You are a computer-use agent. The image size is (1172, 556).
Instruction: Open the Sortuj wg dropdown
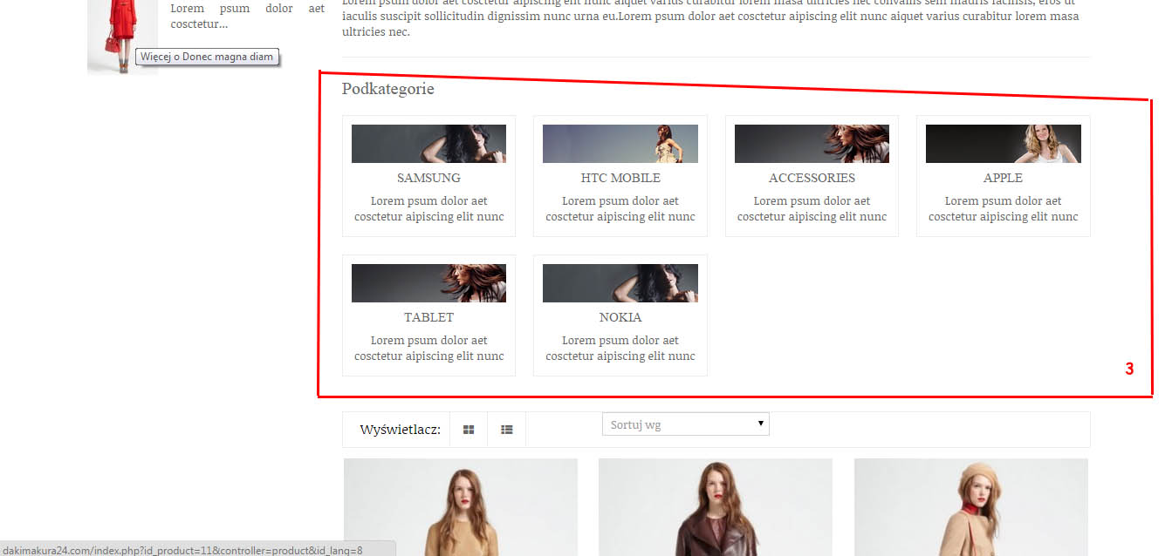pyautogui.click(x=686, y=424)
